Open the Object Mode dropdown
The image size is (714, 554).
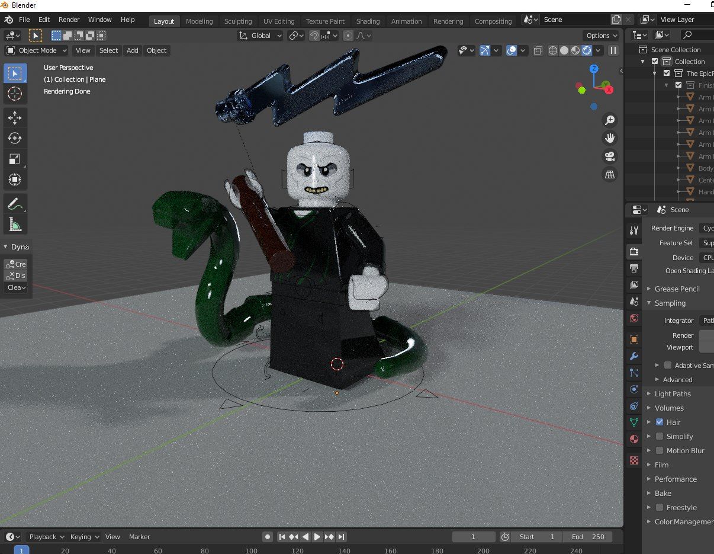(x=37, y=50)
